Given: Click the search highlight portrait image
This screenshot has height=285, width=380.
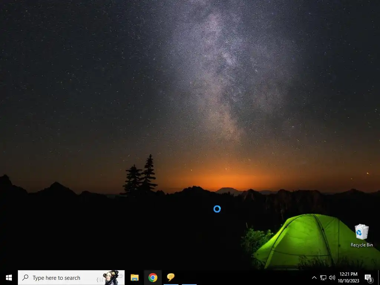Looking at the screenshot, I should [x=111, y=278].
